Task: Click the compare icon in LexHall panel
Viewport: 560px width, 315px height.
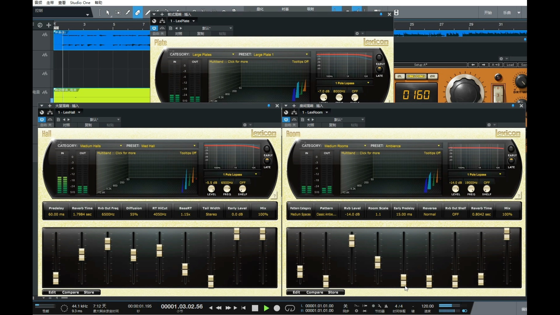Action: click(70, 292)
